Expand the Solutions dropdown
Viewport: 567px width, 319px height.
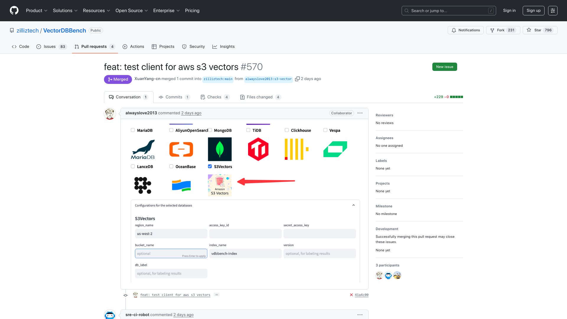click(65, 11)
